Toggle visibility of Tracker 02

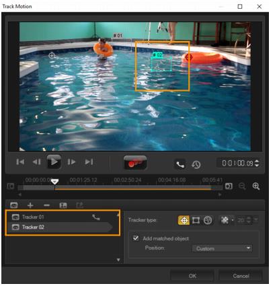15,227
